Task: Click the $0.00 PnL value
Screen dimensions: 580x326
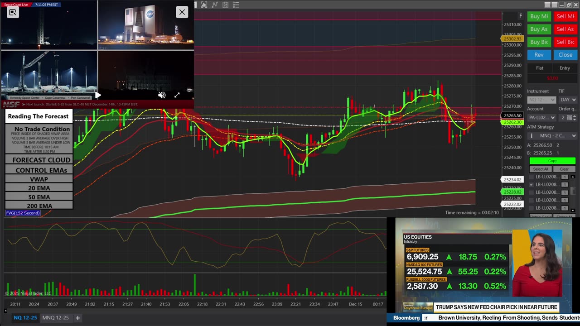Action: pyautogui.click(x=552, y=78)
